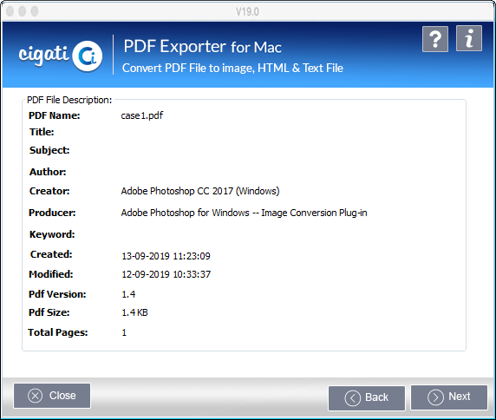Click the PDF File Description group label

tap(69, 100)
